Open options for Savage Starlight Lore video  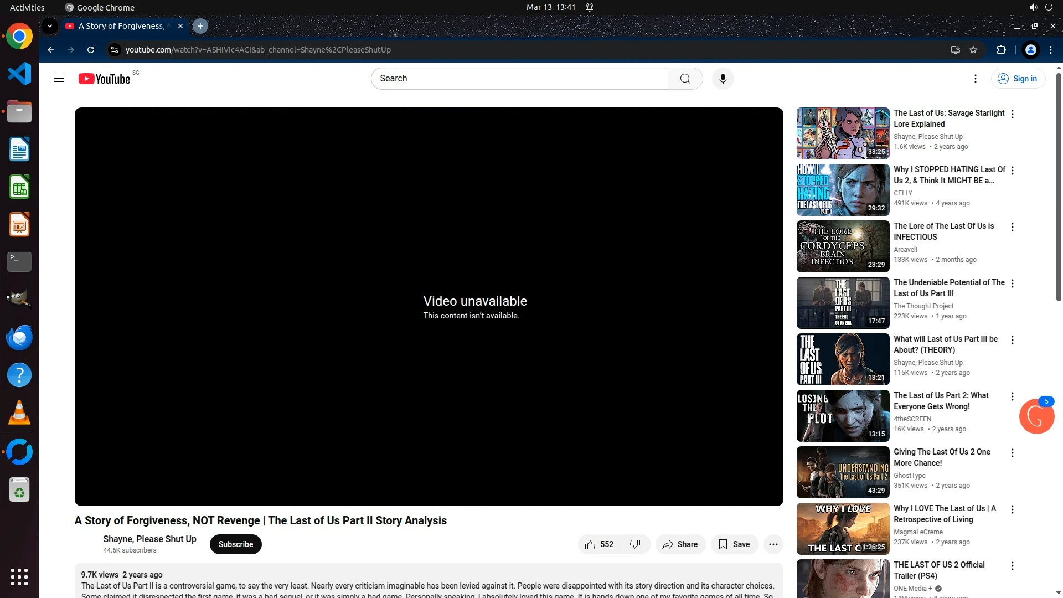[1013, 114]
